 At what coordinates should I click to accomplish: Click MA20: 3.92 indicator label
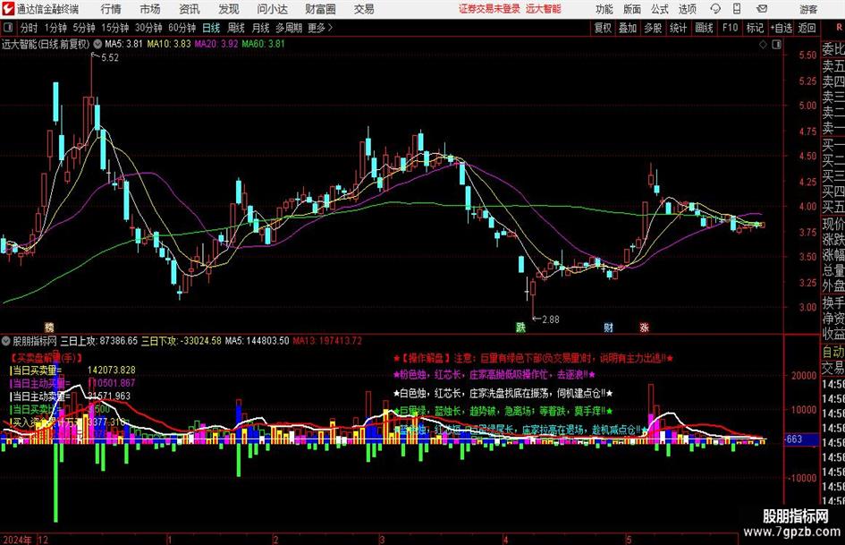[x=216, y=44]
